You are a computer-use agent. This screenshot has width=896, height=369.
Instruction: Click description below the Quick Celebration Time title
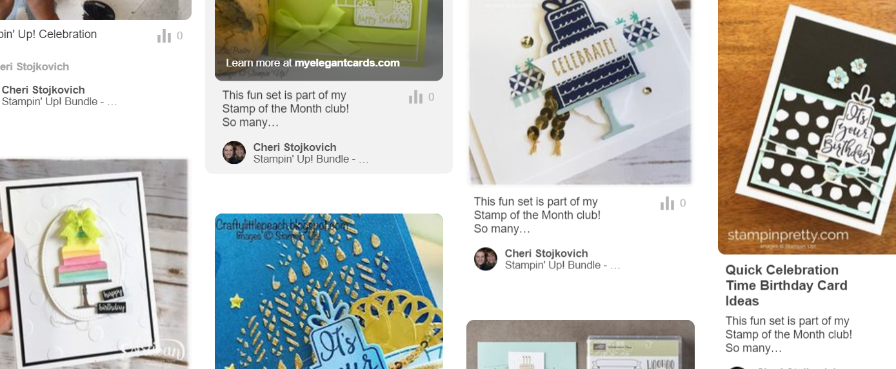788,334
